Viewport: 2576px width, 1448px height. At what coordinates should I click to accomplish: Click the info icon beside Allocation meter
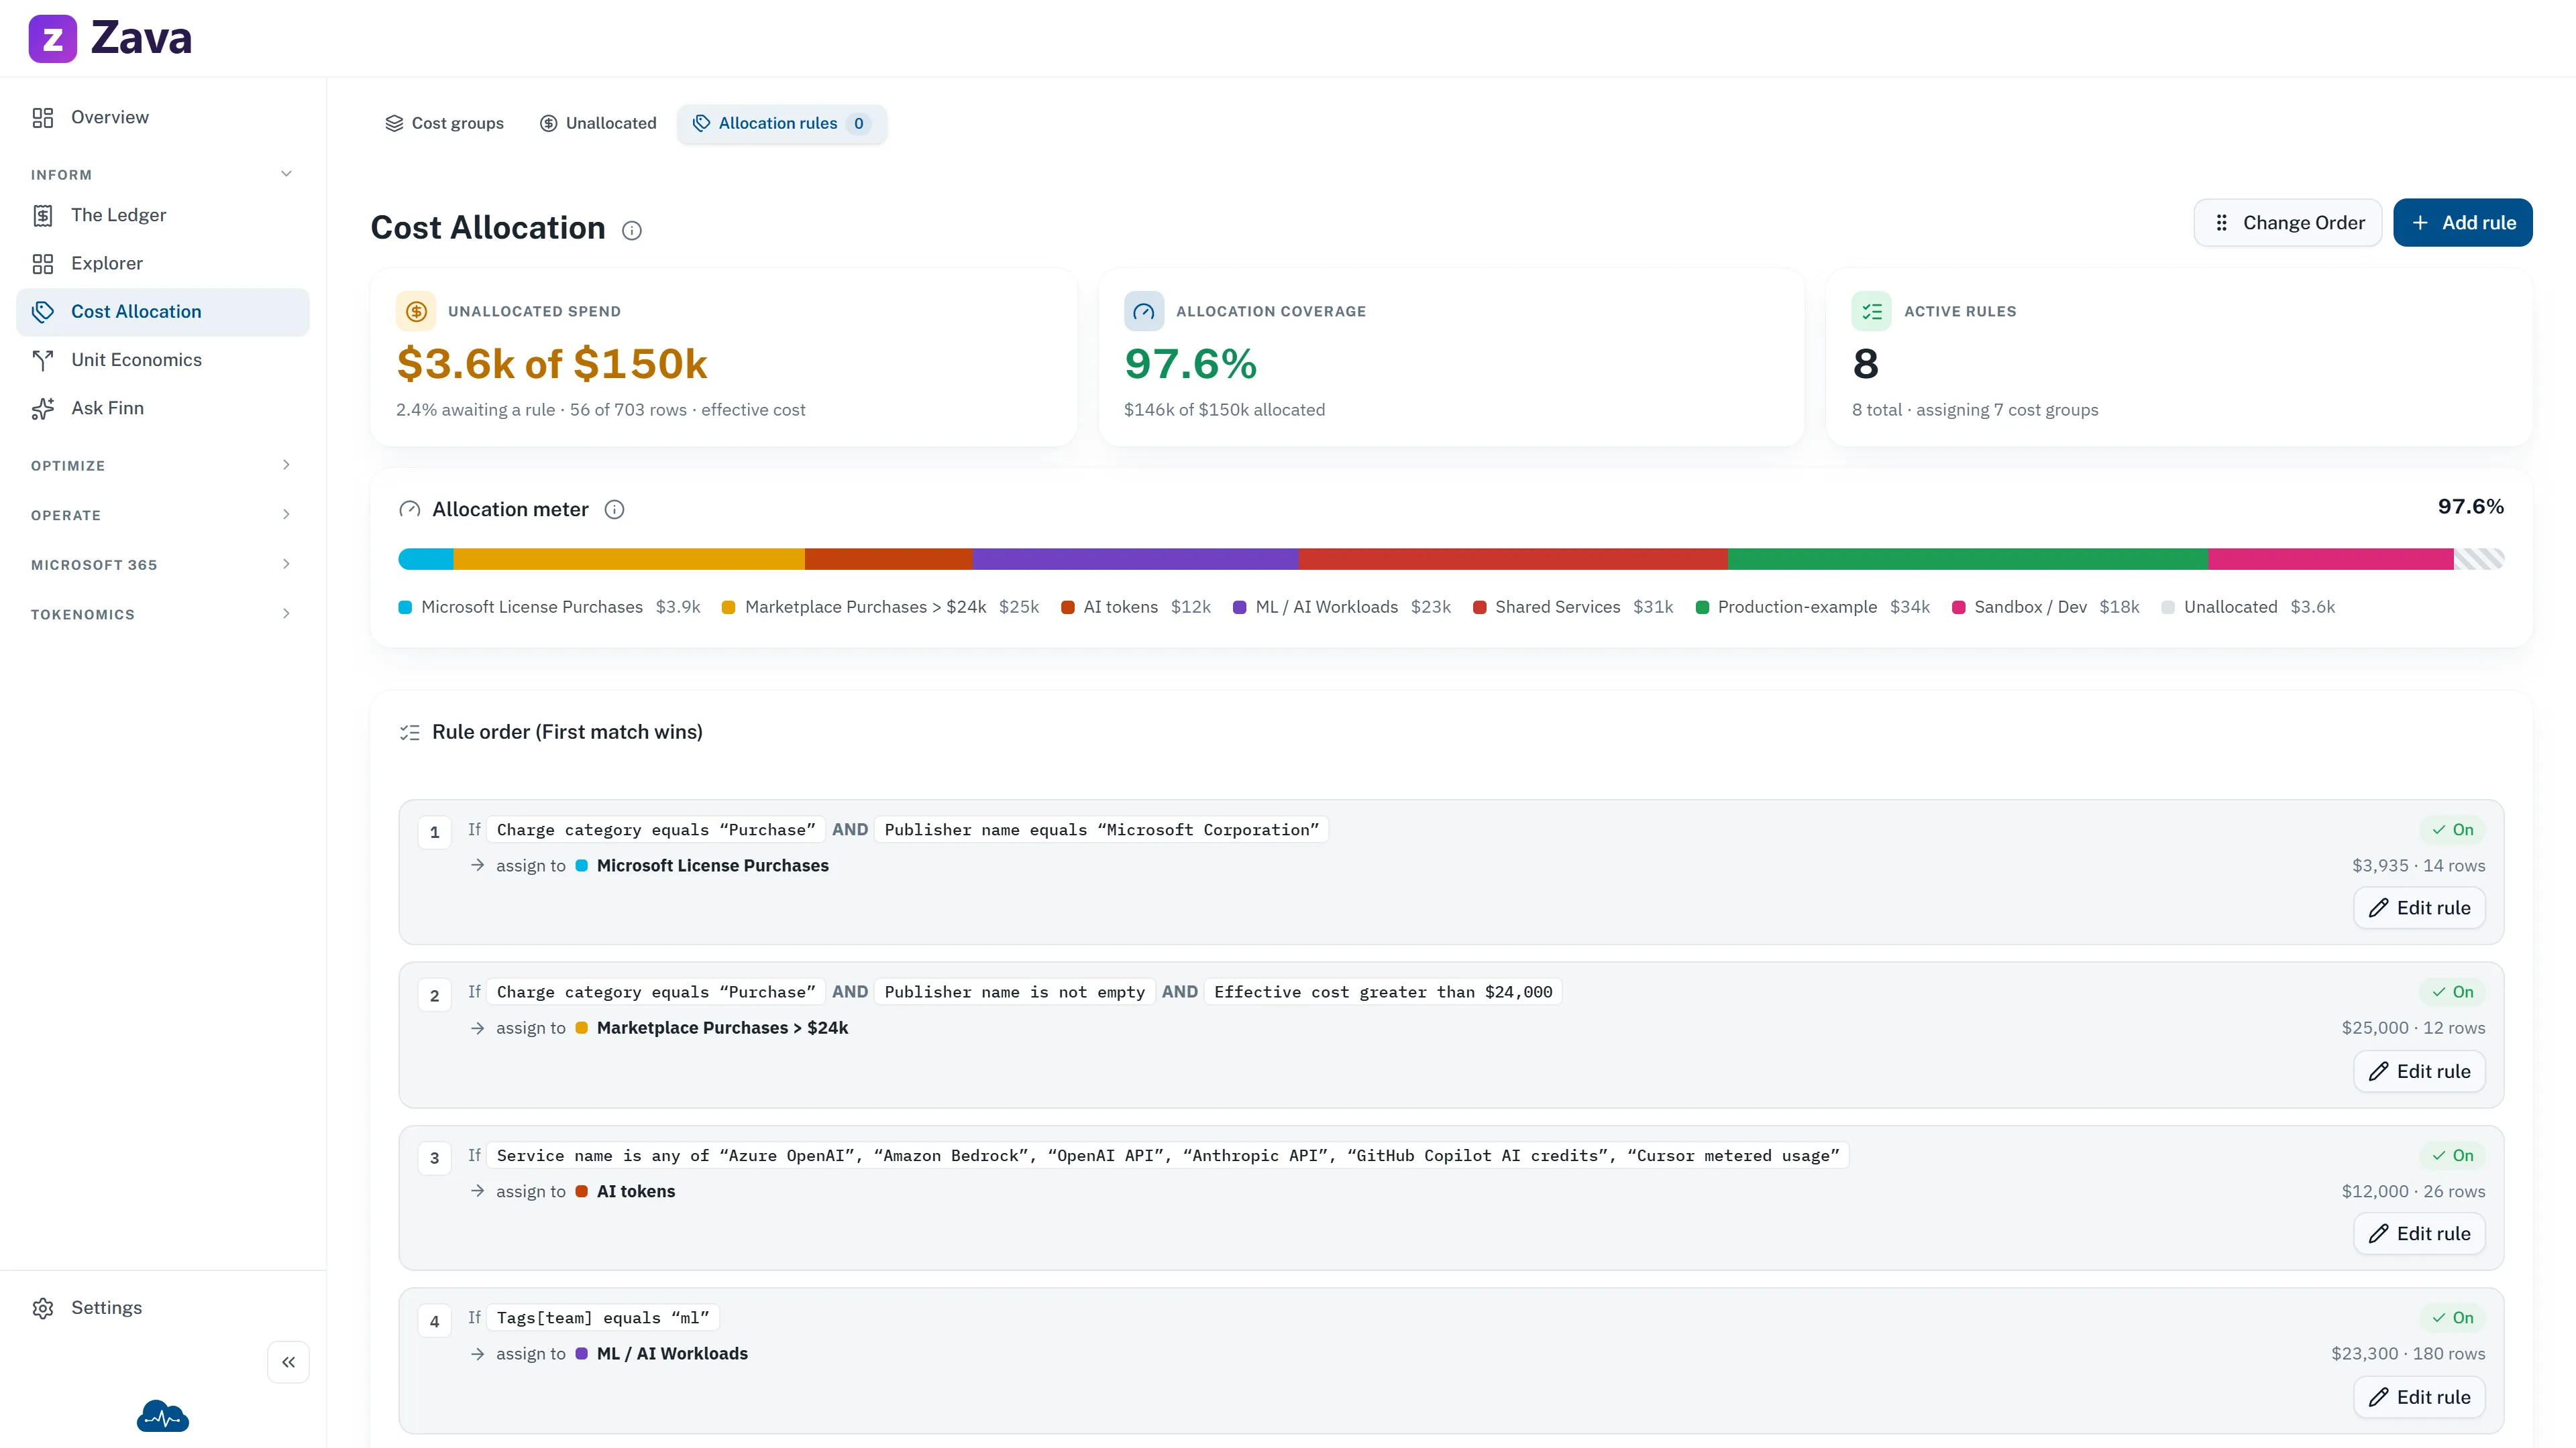click(x=615, y=509)
